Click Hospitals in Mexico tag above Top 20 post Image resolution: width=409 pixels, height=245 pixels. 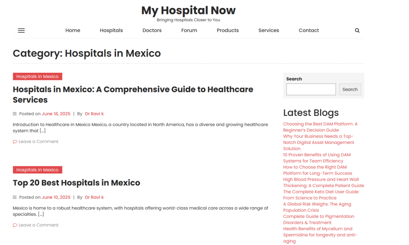(x=38, y=170)
